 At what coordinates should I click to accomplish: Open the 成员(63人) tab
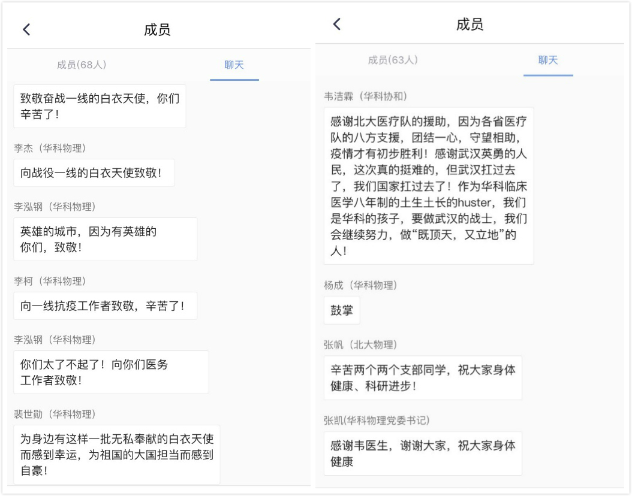(393, 60)
